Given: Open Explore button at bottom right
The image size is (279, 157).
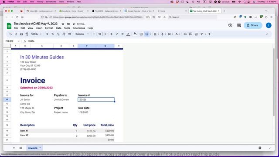Looking at the screenshot, I should pyautogui.click(x=260, y=148).
